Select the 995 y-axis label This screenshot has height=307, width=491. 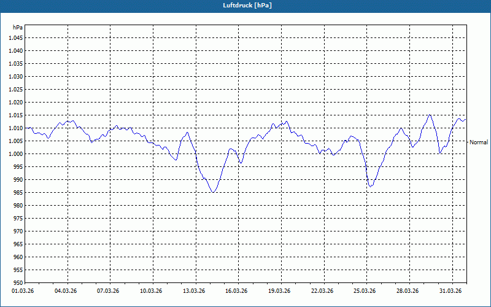click(18, 166)
